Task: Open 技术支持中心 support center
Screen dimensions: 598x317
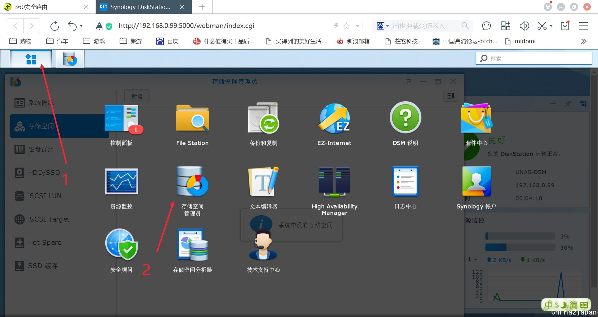Action: tap(263, 251)
